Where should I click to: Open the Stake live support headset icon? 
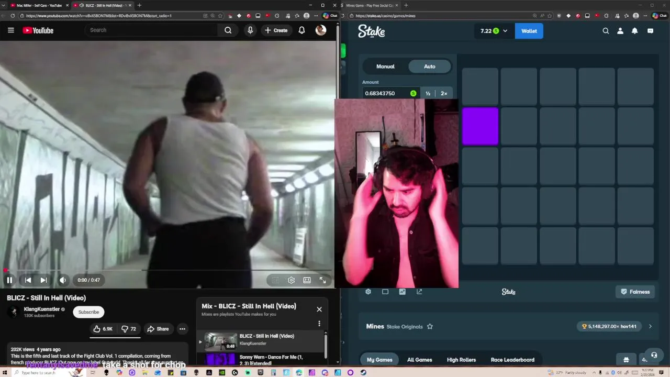[x=653, y=355]
